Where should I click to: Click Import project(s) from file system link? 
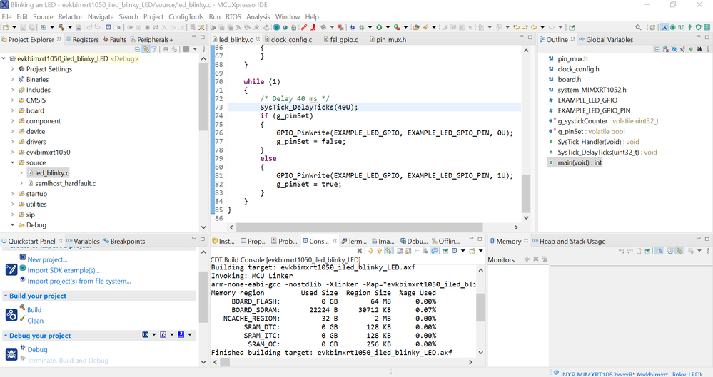click(79, 282)
